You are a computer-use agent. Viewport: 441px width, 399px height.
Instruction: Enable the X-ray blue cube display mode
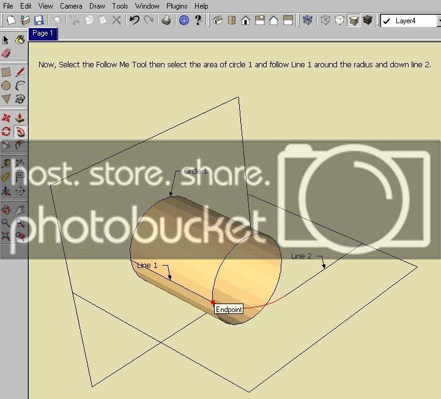308,20
